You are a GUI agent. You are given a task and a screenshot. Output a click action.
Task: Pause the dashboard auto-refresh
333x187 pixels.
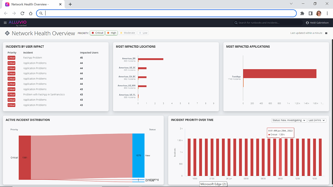tap(326, 33)
